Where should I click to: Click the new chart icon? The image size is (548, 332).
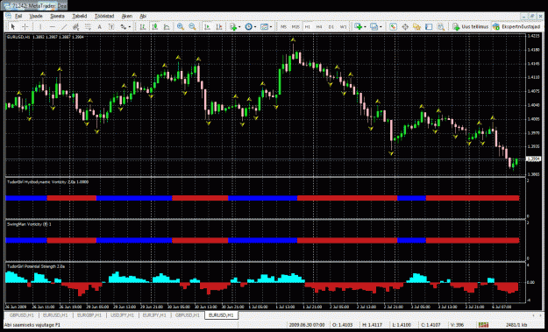[358, 26]
